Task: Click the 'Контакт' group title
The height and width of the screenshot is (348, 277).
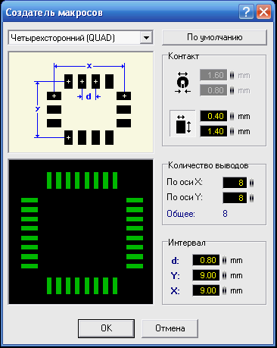Action: [x=183, y=56]
